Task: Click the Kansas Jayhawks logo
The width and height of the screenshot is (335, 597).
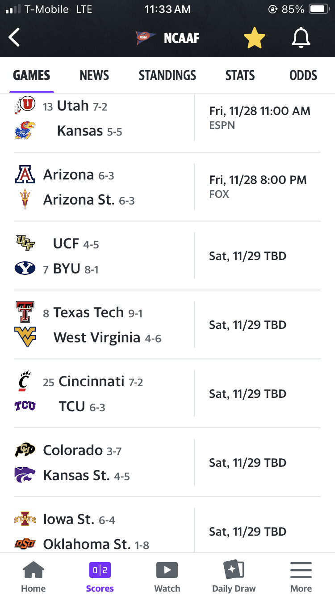Action: click(25, 131)
